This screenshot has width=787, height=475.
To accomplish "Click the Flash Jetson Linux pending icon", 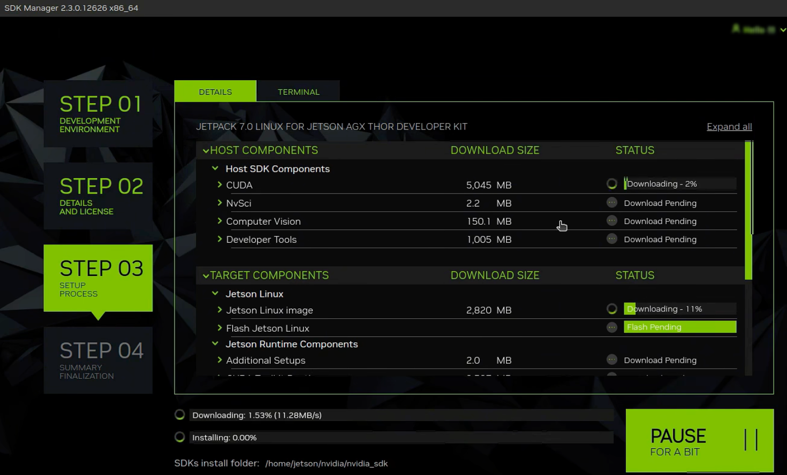I will click(612, 327).
